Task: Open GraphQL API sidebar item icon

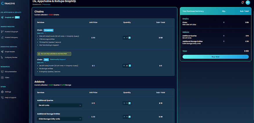Action: tap(2, 17)
